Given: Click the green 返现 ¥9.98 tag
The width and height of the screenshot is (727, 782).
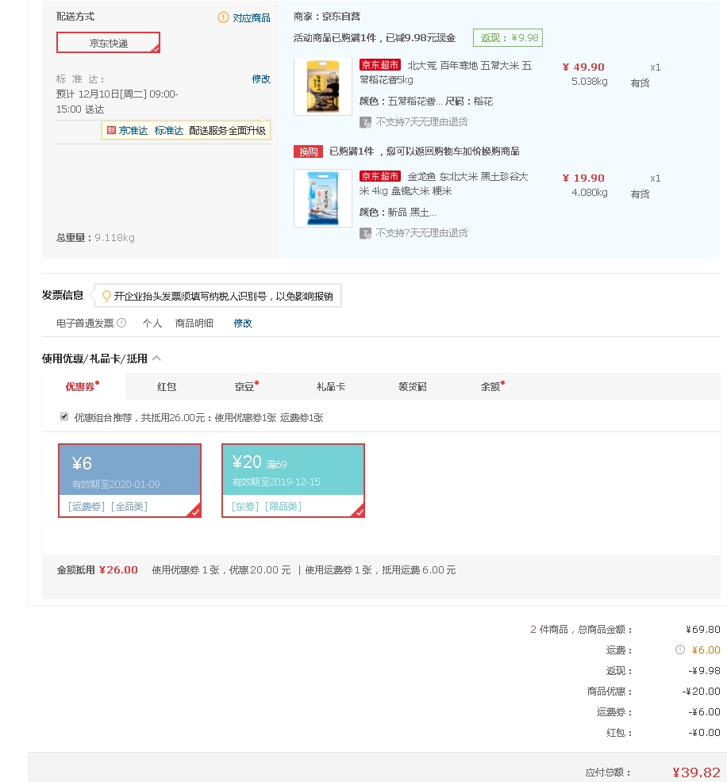Looking at the screenshot, I should click(x=508, y=38).
